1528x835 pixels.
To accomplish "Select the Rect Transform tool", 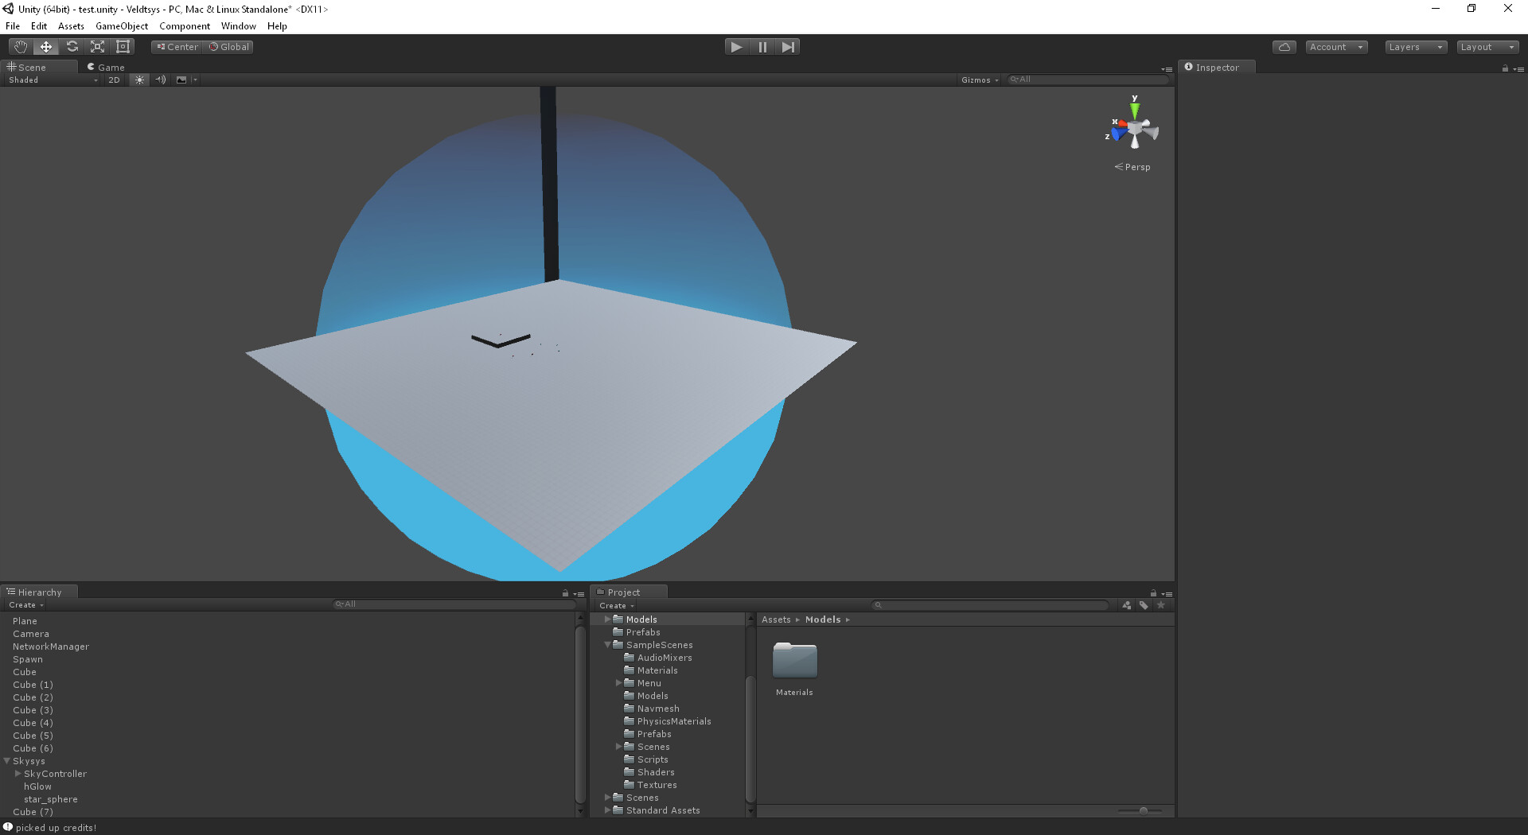I will point(122,46).
